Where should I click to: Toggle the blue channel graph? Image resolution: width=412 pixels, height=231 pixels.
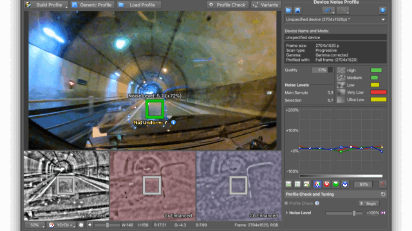click(345, 184)
